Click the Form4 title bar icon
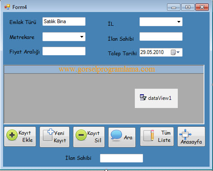Image resolution: width=213 pixels, height=171 pixels. (7, 7)
